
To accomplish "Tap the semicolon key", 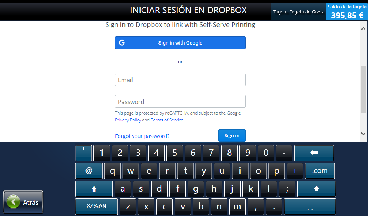I will 287,189.
